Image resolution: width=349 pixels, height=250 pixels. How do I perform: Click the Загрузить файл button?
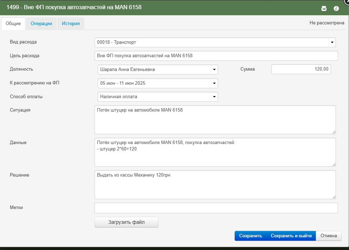click(x=126, y=222)
